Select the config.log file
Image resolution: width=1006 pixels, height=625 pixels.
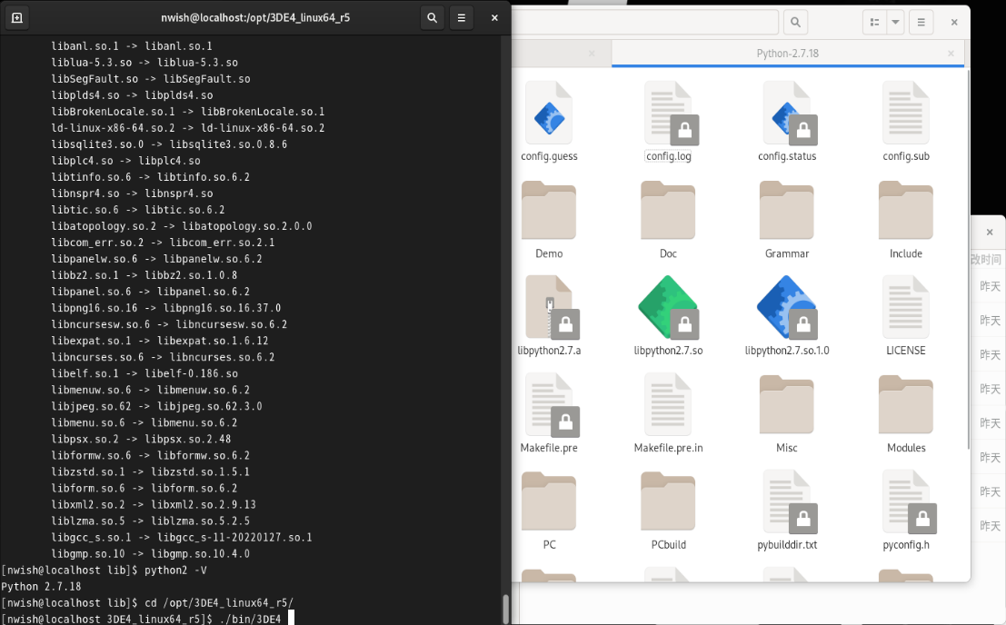tap(668, 114)
